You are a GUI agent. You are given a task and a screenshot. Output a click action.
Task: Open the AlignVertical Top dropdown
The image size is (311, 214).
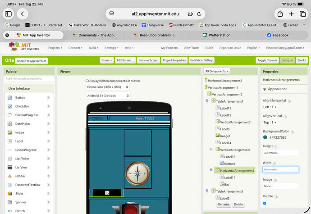[x=270, y=123]
